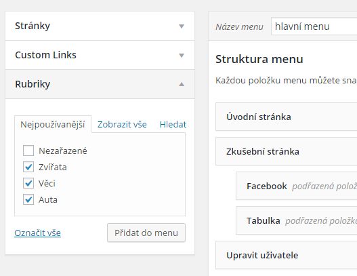Collapse the Rubriky panel arrow
The height and width of the screenshot is (276, 357).
[182, 84]
